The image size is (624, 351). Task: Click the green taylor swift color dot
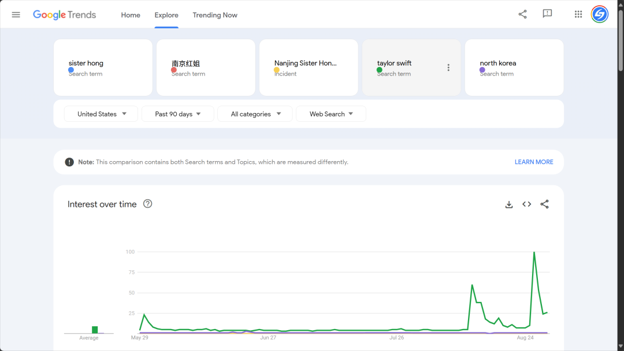pos(380,70)
